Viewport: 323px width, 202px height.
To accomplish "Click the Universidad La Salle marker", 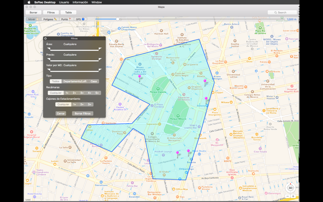I will pyautogui.click(x=65, y=161).
